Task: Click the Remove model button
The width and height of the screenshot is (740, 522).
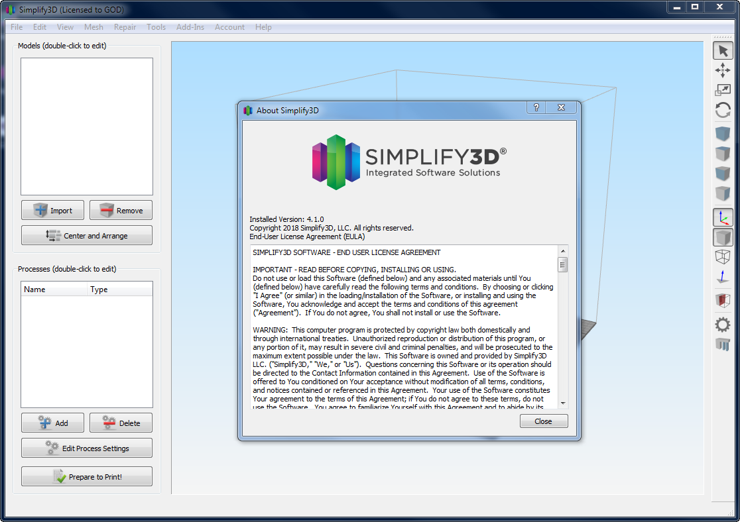Action: click(121, 210)
